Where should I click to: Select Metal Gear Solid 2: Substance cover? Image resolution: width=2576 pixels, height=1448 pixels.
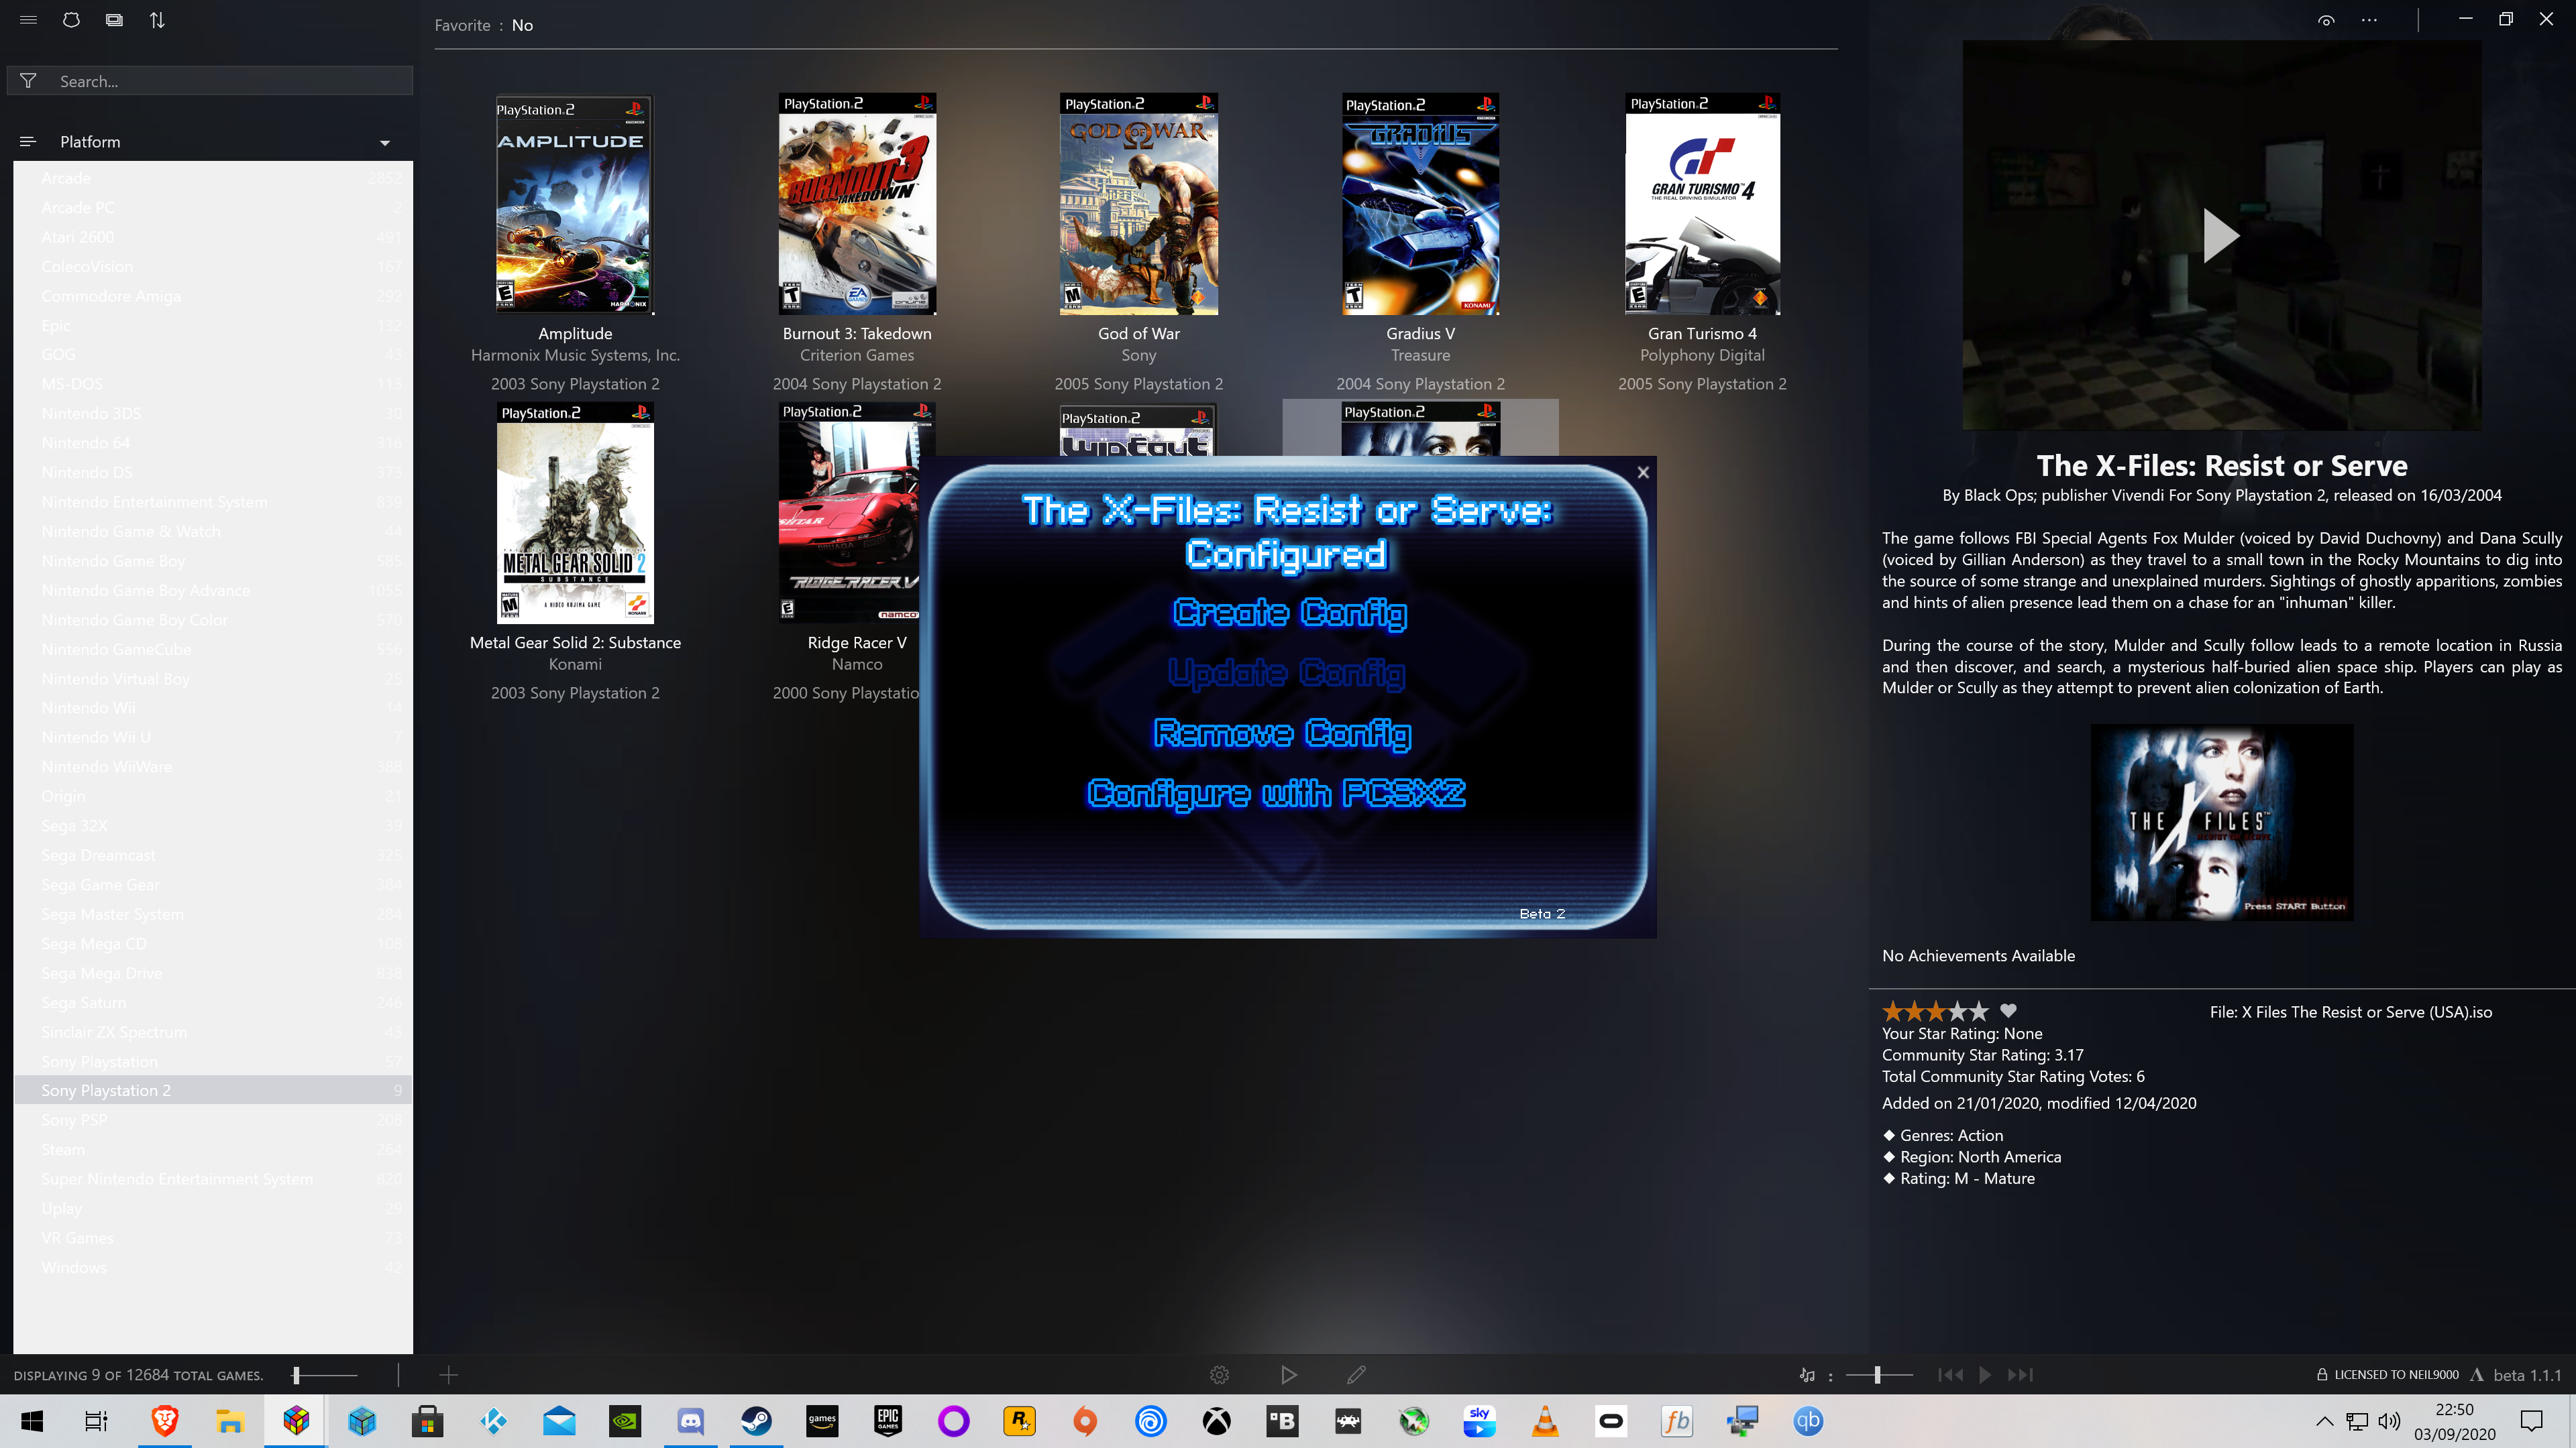[575, 513]
